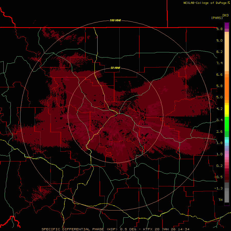Screen dimensions: 231x231
Task: Click the 5.0 legend value
Action: point(219,97)
